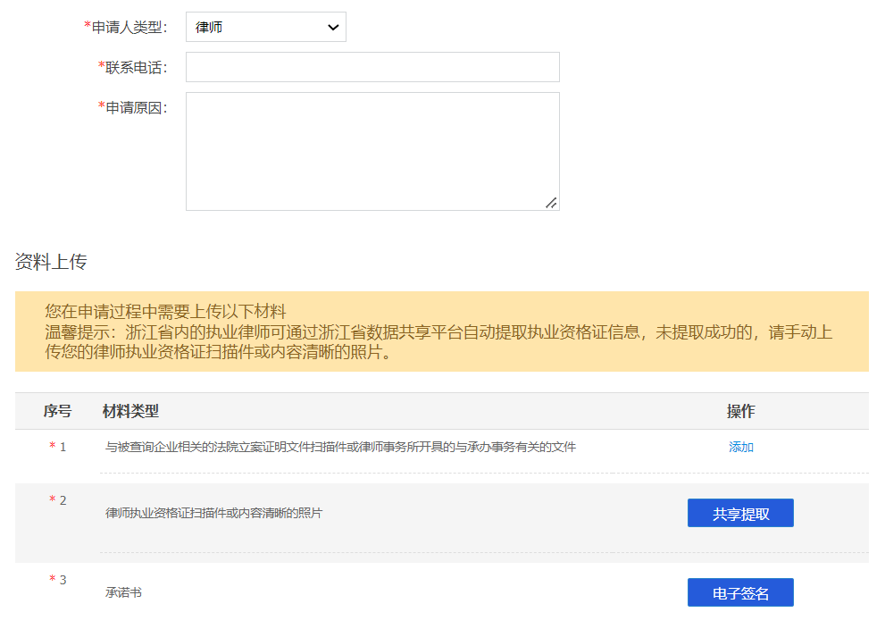Click the 添加 link for material 1
The width and height of the screenshot is (885, 629).
[x=740, y=447]
